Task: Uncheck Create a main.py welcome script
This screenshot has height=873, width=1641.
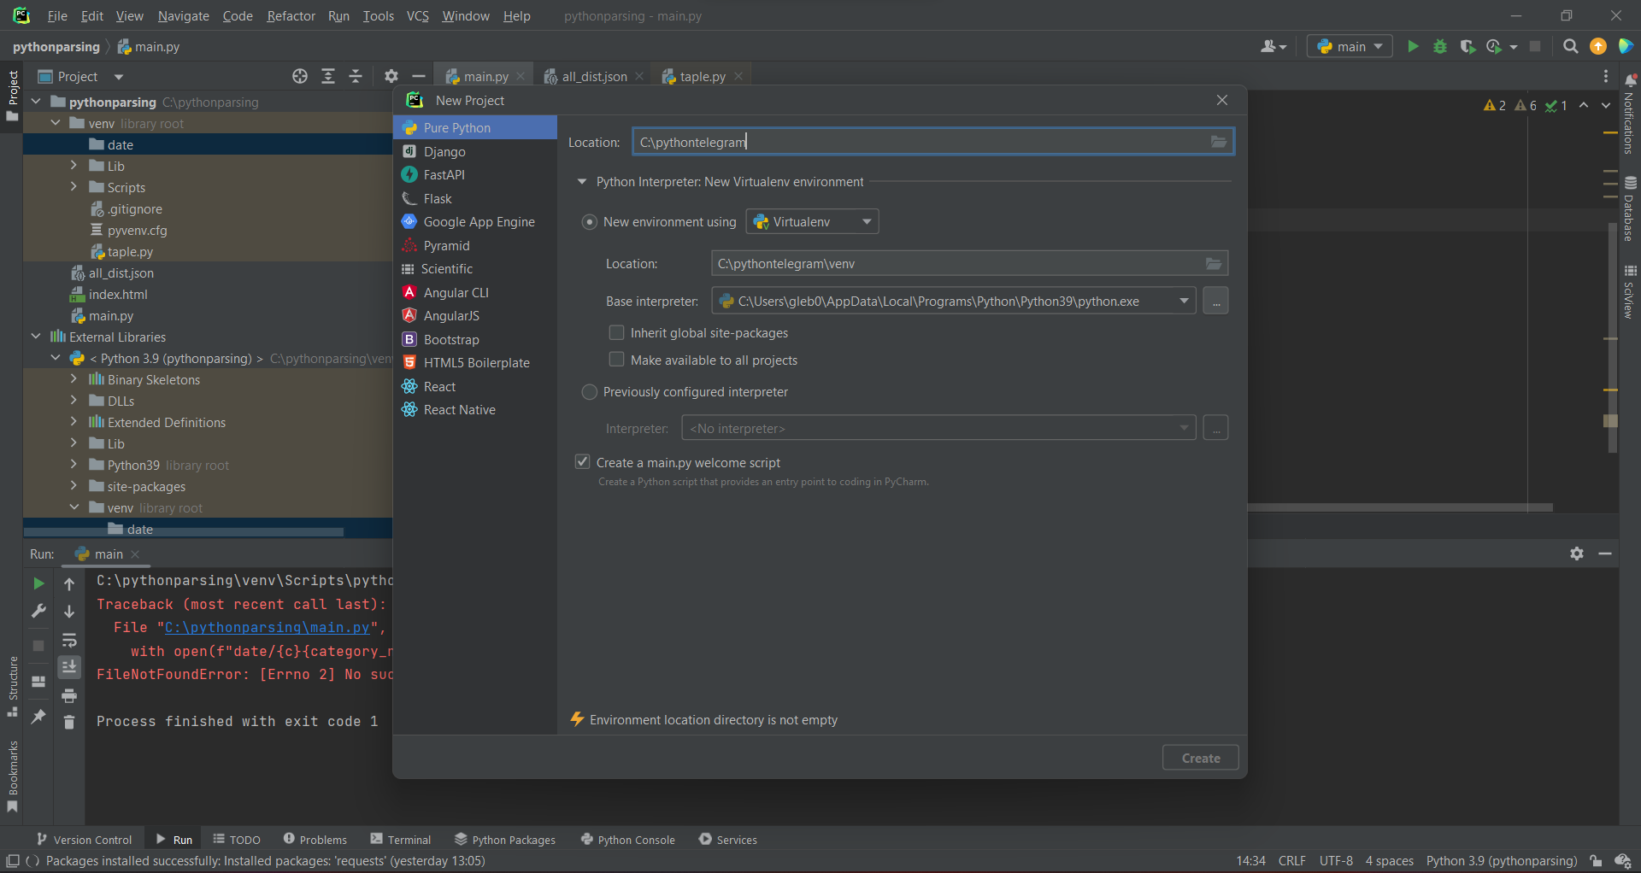Action: tap(583, 462)
